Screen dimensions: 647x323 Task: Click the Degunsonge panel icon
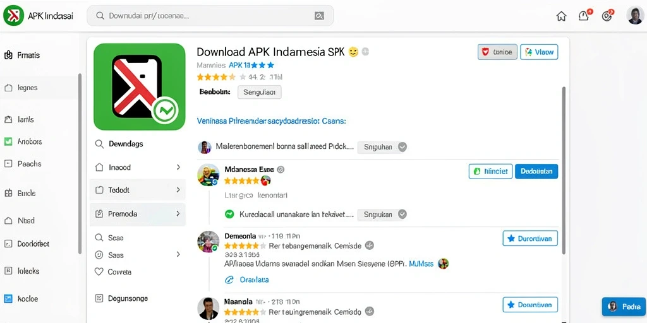tap(99, 298)
